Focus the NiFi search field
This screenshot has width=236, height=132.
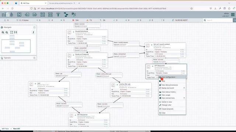click(219, 20)
